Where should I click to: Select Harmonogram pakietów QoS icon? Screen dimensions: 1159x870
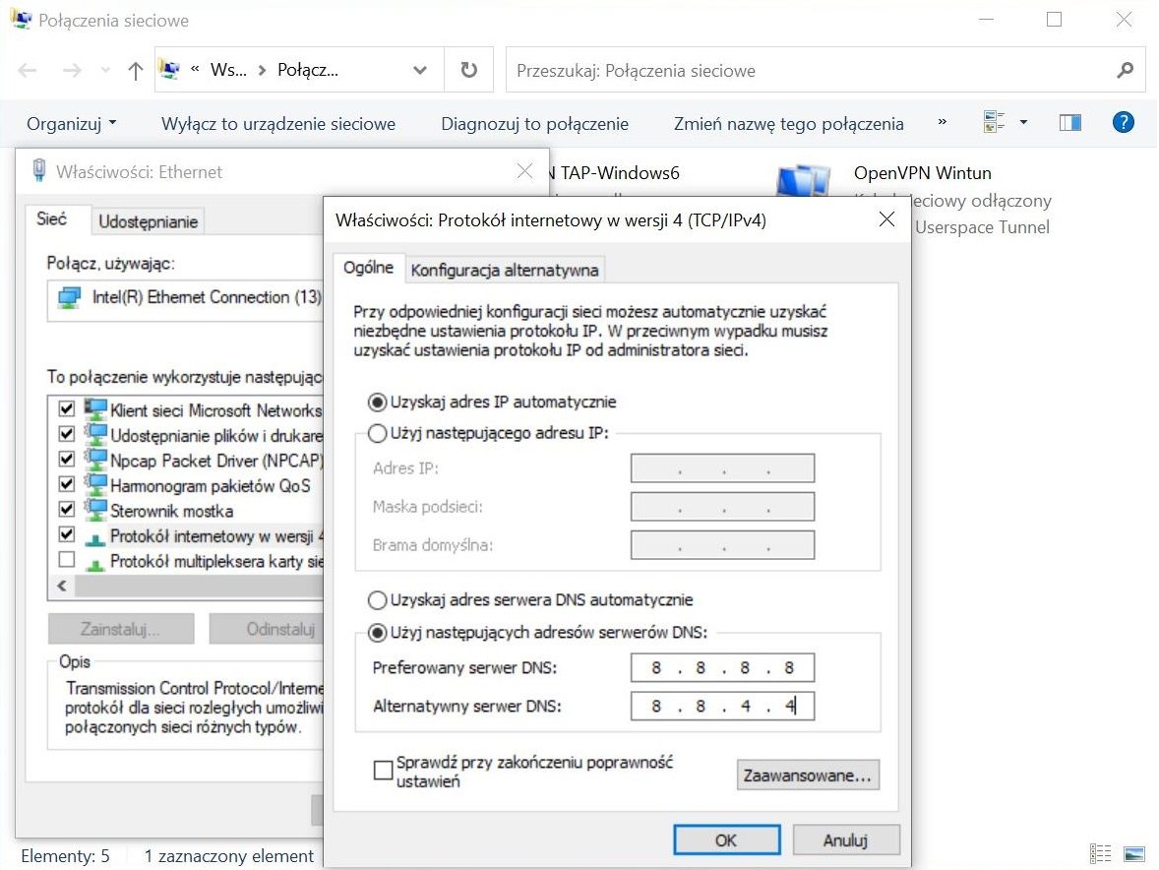[95, 484]
